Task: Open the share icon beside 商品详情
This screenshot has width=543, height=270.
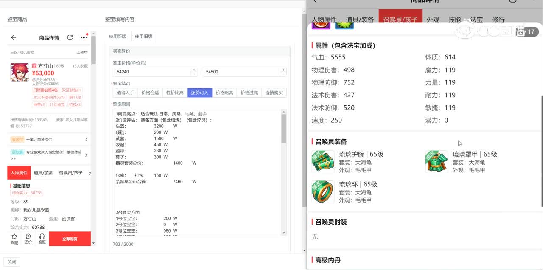Action: pyautogui.click(x=70, y=37)
